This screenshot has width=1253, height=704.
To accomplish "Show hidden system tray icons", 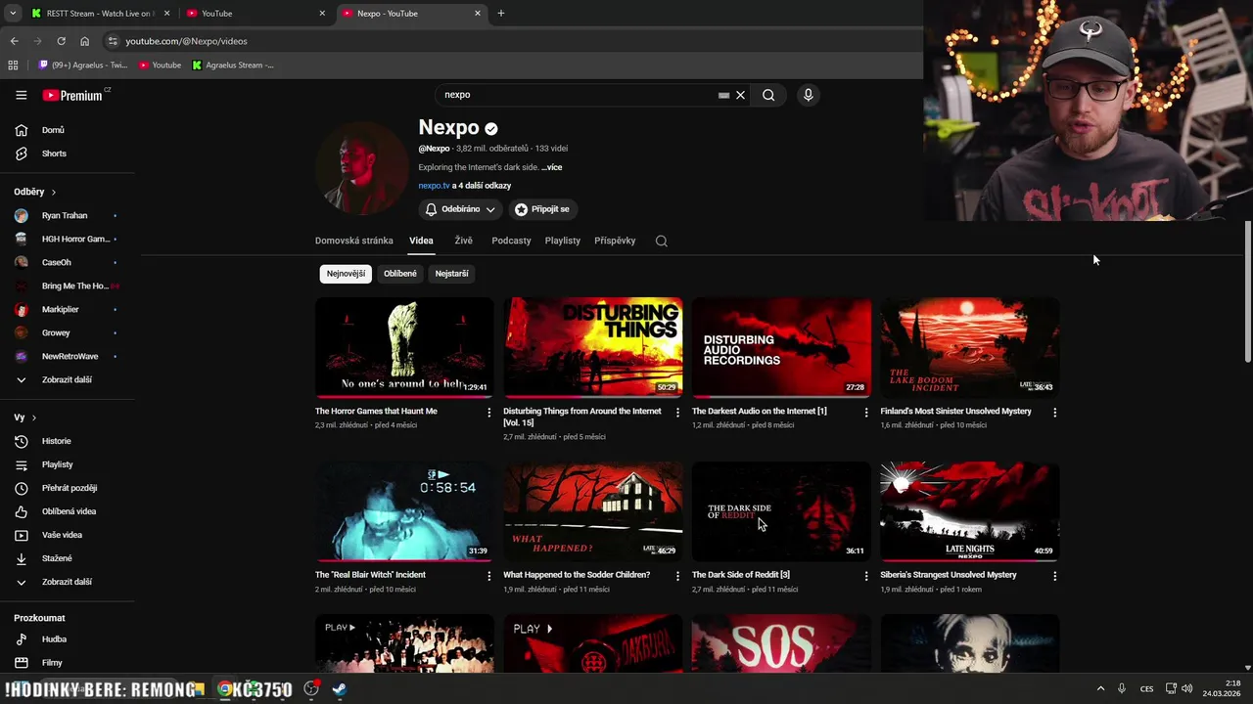I will point(1100,689).
